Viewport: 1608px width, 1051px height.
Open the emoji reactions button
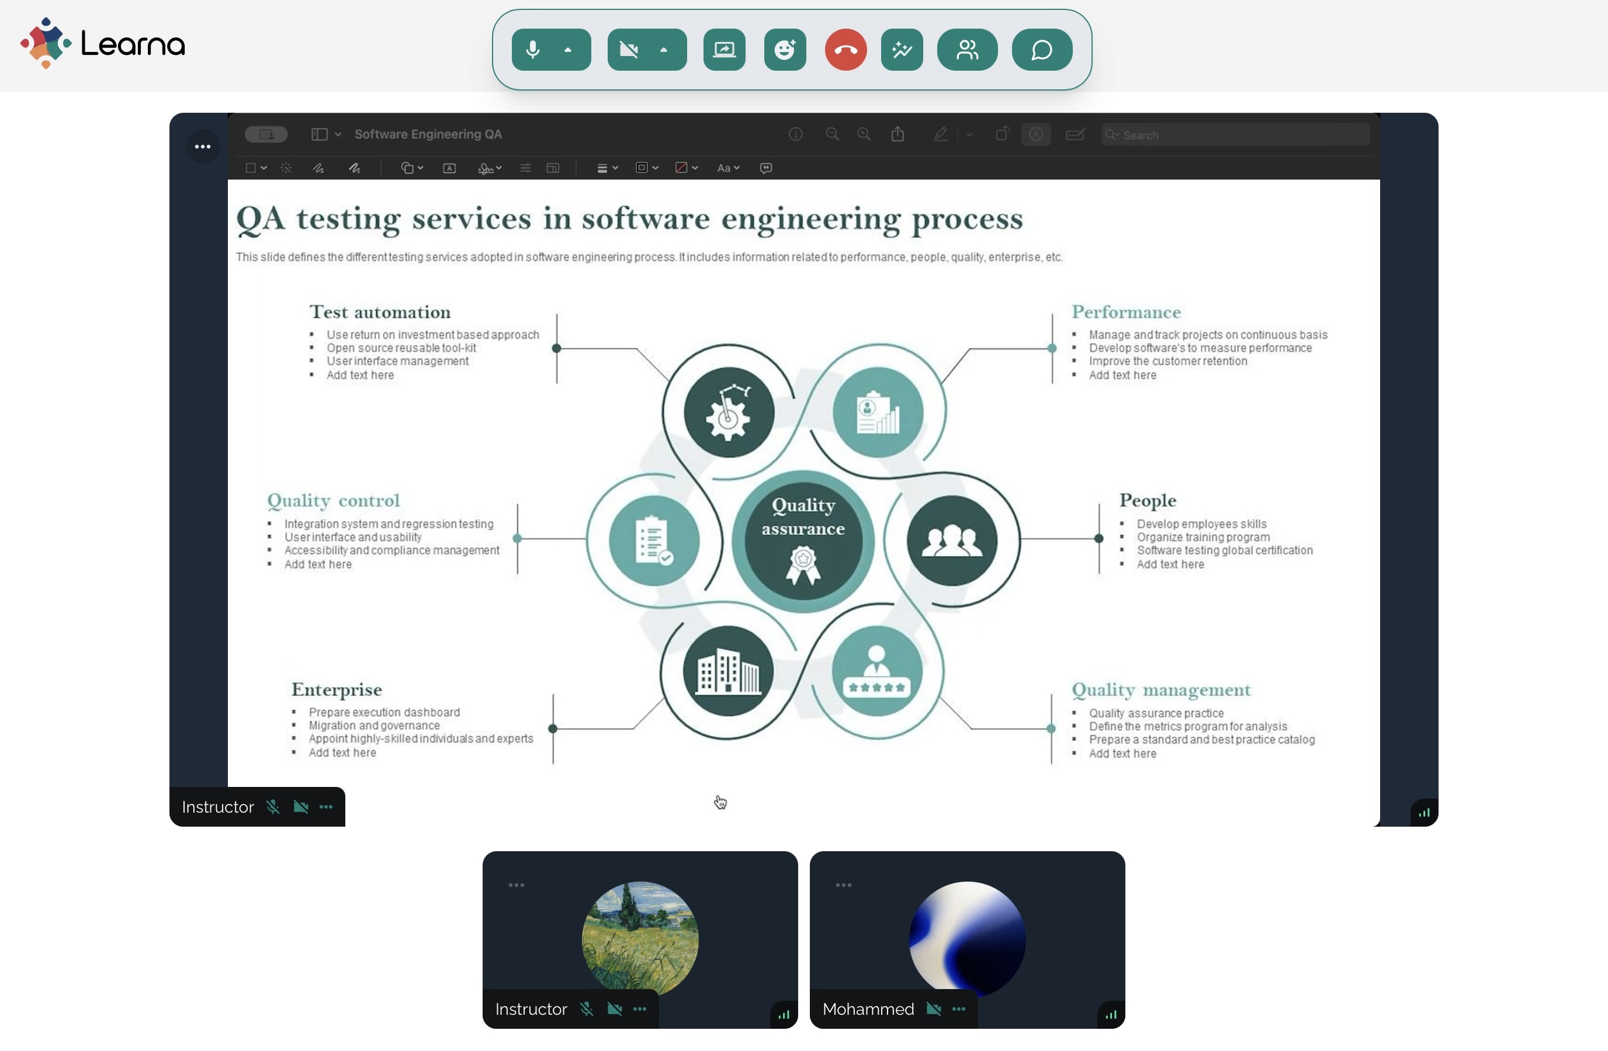[784, 50]
